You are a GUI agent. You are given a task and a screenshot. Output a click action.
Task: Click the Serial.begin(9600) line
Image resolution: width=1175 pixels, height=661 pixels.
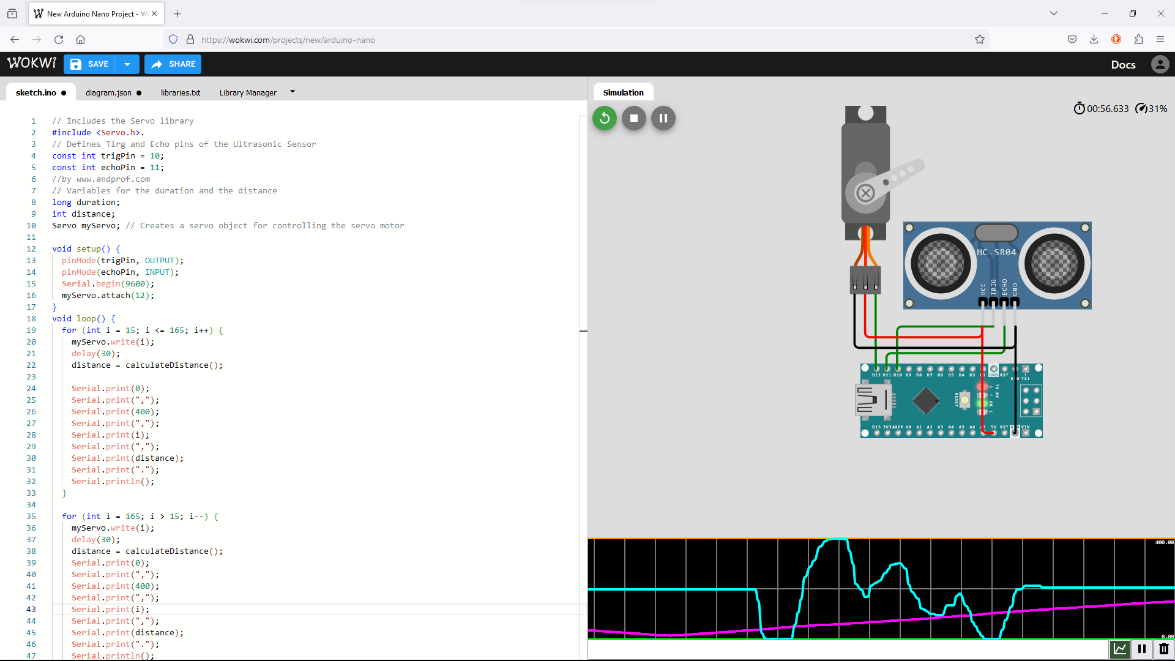tap(108, 284)
